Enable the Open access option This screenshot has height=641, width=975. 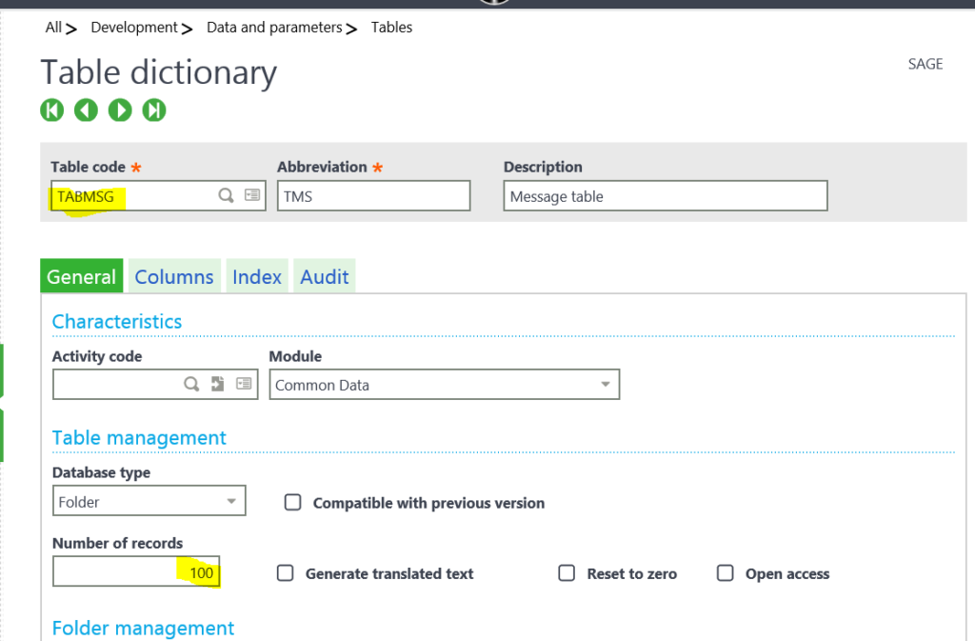725,573
